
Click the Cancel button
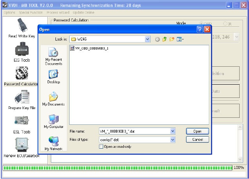point(197,139)
